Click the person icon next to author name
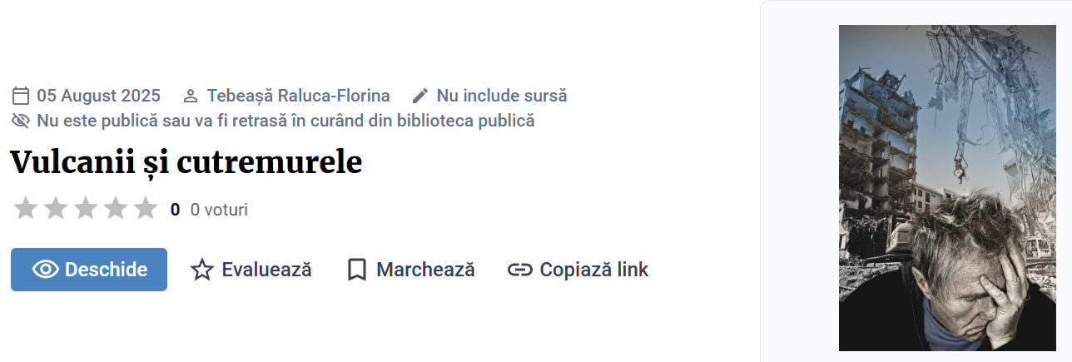Screen dimensions: 1072x362 point(191,96)
